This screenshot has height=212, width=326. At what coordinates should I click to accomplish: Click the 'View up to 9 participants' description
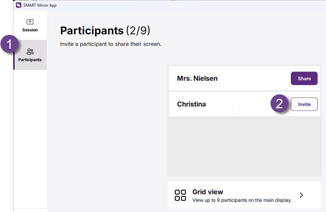[242, 200]
